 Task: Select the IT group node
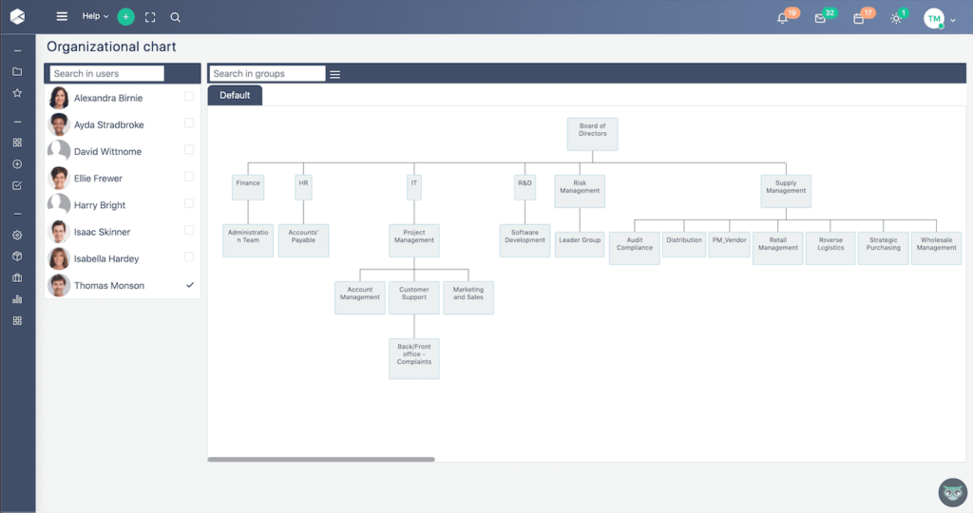pyautogui.click(x=414, y=187)
